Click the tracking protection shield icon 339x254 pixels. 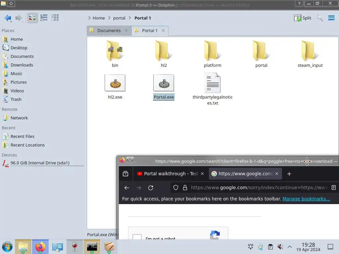[x=176, y=188]
